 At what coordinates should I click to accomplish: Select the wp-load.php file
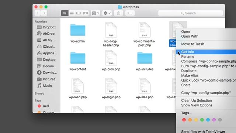coord(78,85)
